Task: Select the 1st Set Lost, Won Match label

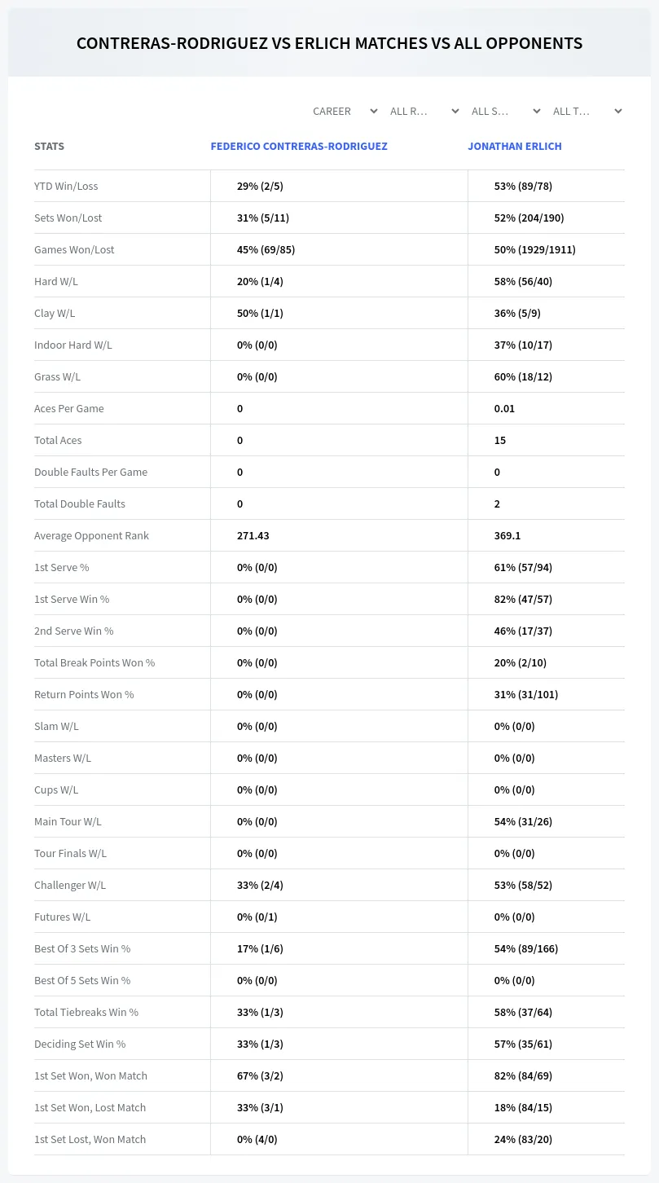Action: 90,1139
